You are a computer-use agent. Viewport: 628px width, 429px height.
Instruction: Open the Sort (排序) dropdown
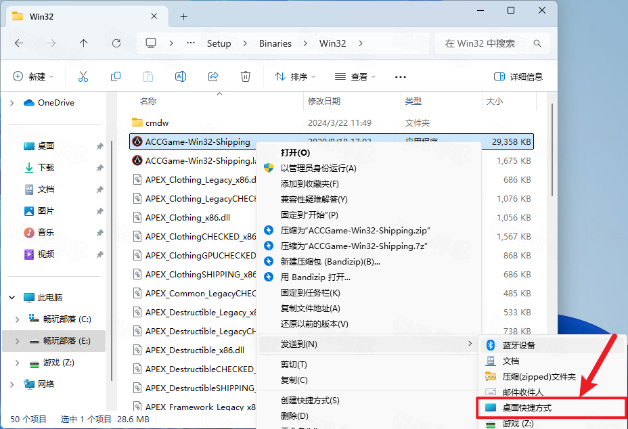(x=295, y=76)
